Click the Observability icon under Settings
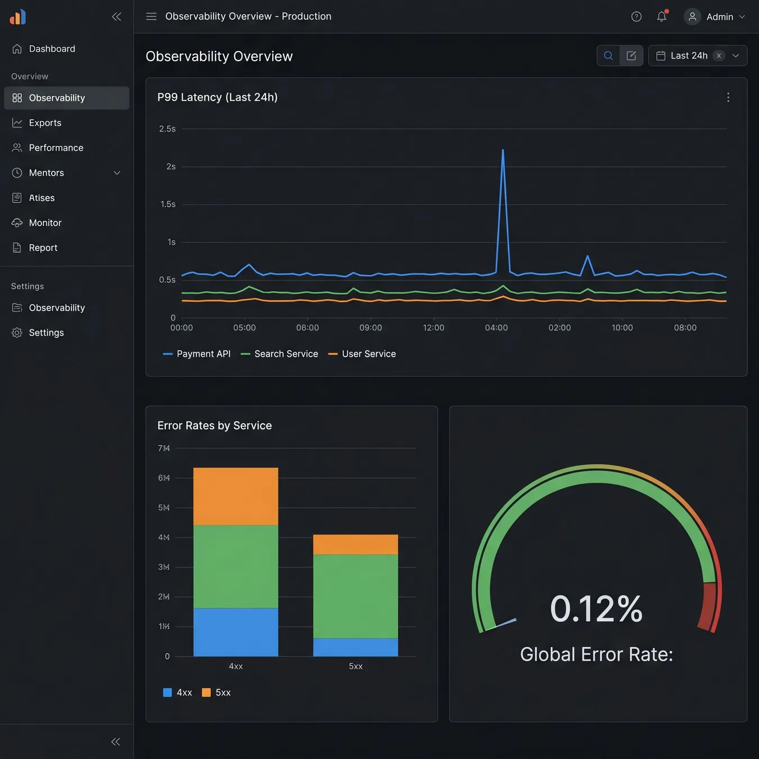The width and height of the screenshot is (759, 759). (x=17, y=308)
